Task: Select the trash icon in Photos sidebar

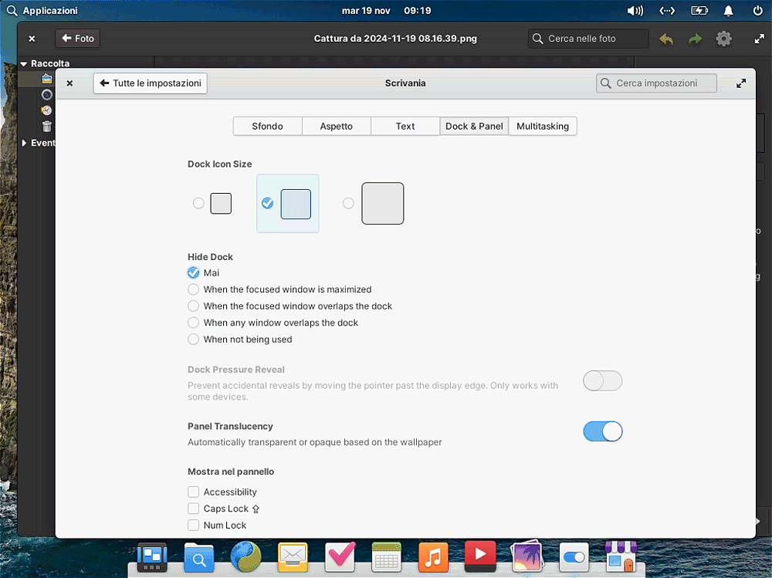Action: pos(47,127)
